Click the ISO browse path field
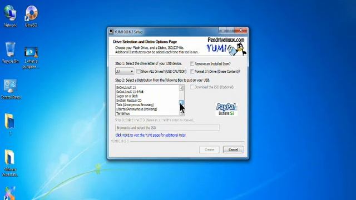356x200 pixels. coord(167,128)
